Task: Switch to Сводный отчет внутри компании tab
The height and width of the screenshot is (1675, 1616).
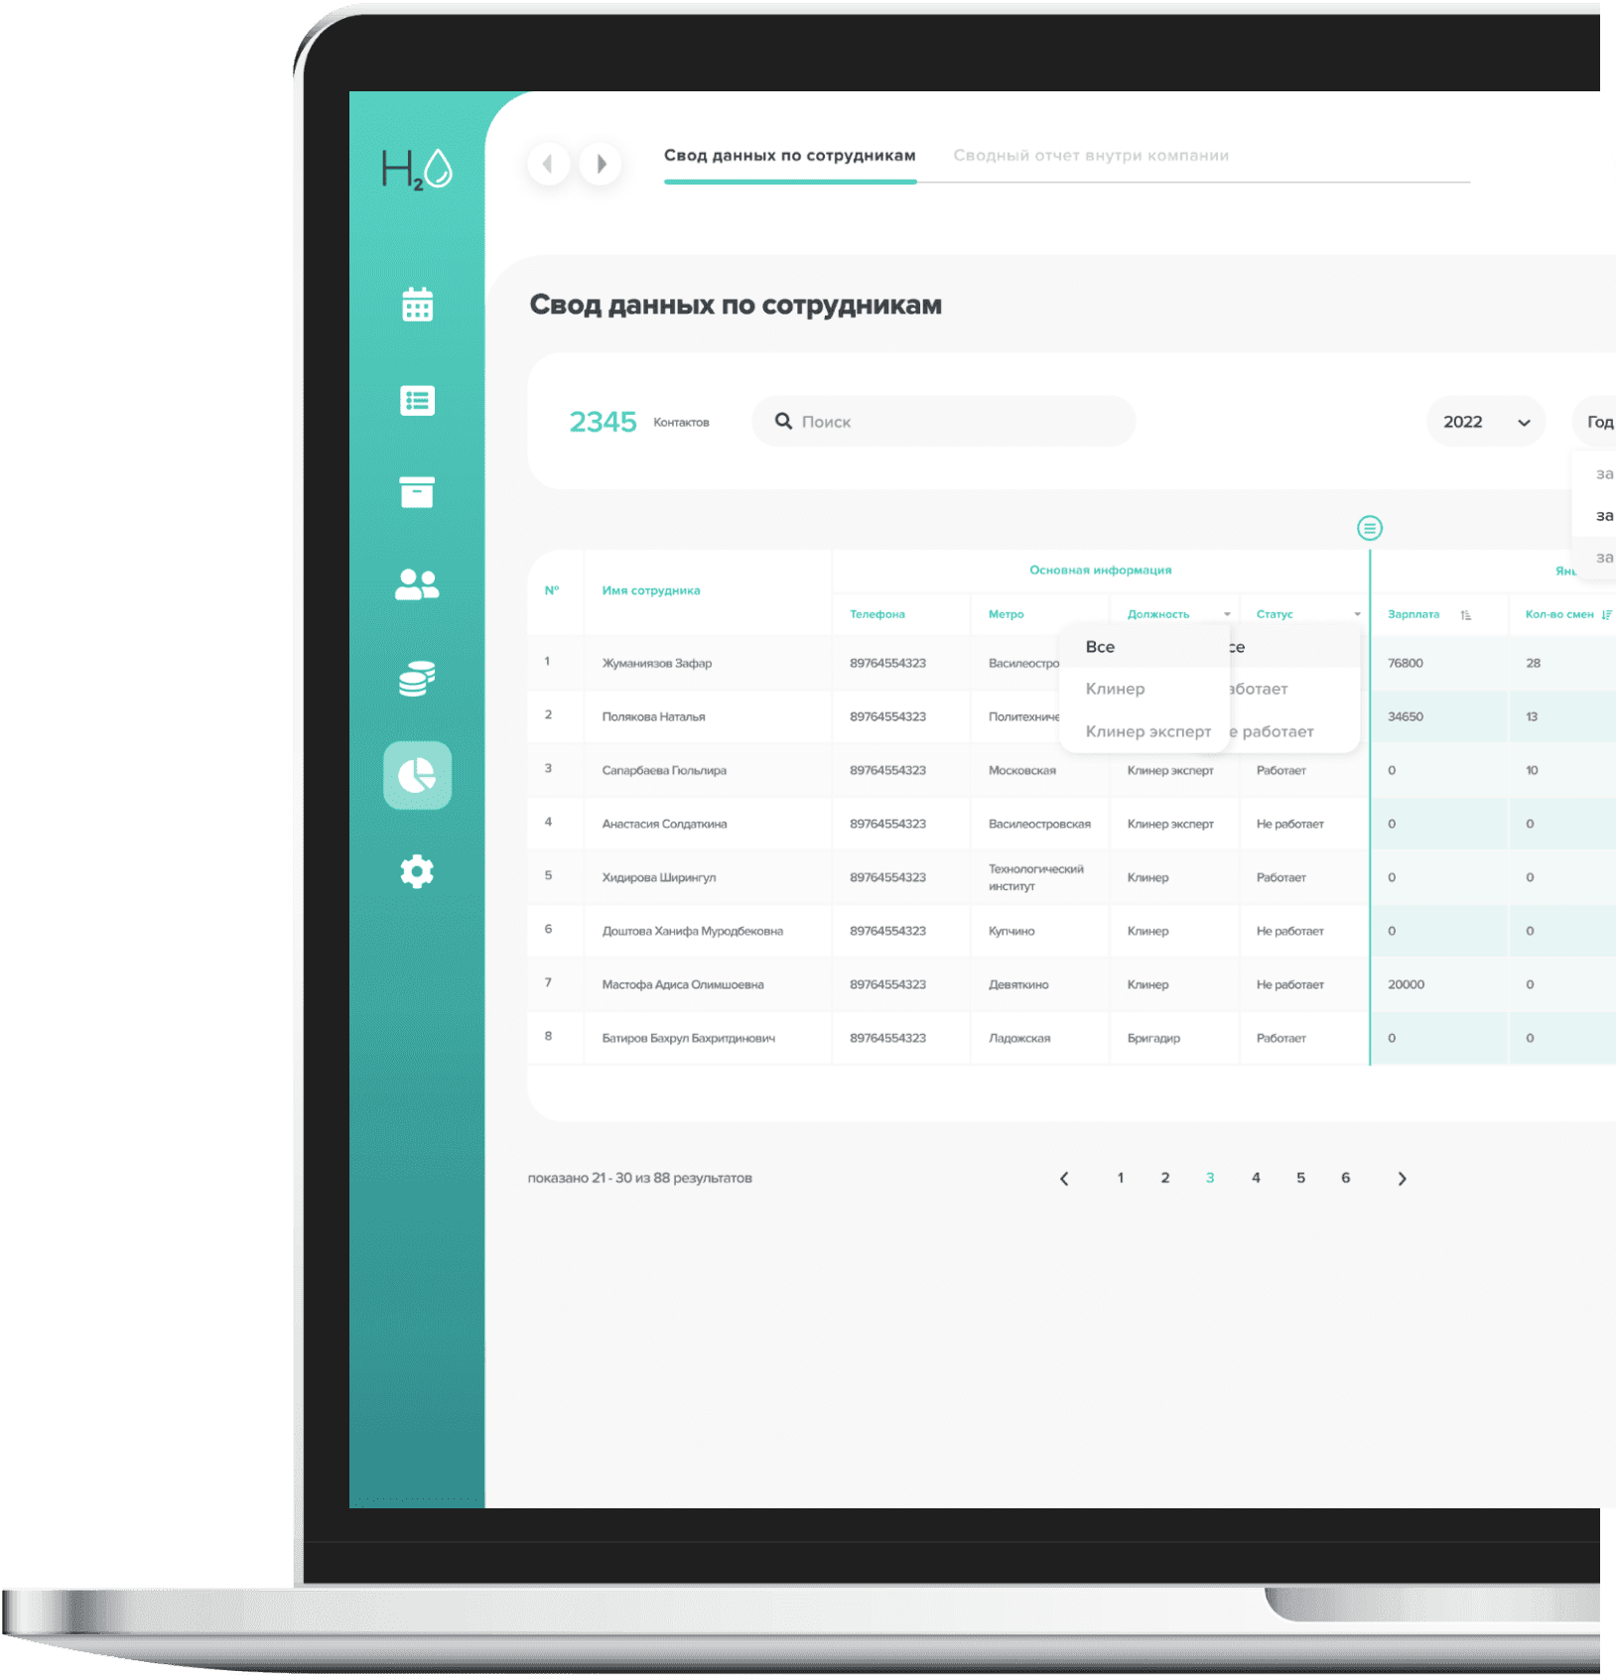Action: tap(1091, 156)
